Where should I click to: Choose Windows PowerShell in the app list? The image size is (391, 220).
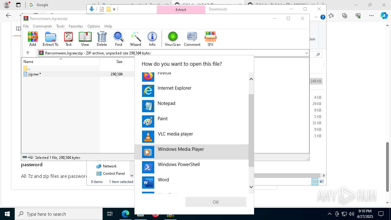pyautogui.click(x=192, y=167)
